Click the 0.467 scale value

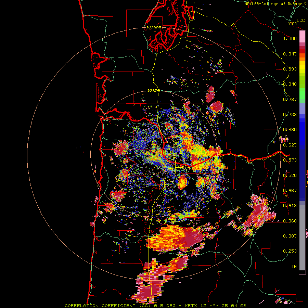pyautogui.click(x=290, y=191)
